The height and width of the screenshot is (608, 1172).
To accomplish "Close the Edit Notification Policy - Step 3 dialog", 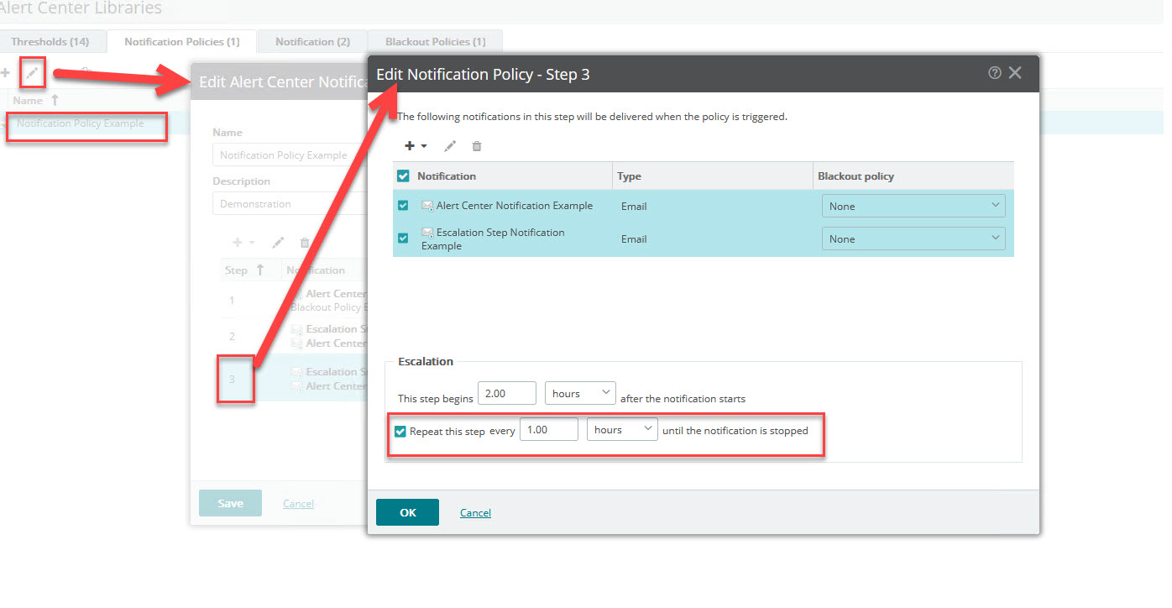I will 1015,73.
